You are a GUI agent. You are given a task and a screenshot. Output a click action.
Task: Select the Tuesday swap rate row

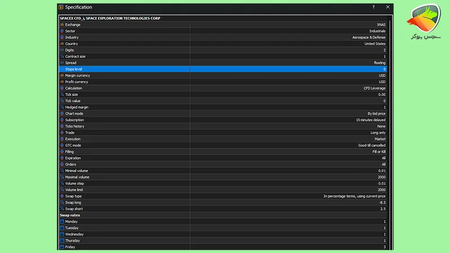[223, 228]
